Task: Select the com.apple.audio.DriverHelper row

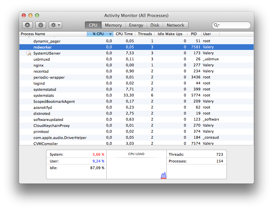Action: tap(136, 138)
